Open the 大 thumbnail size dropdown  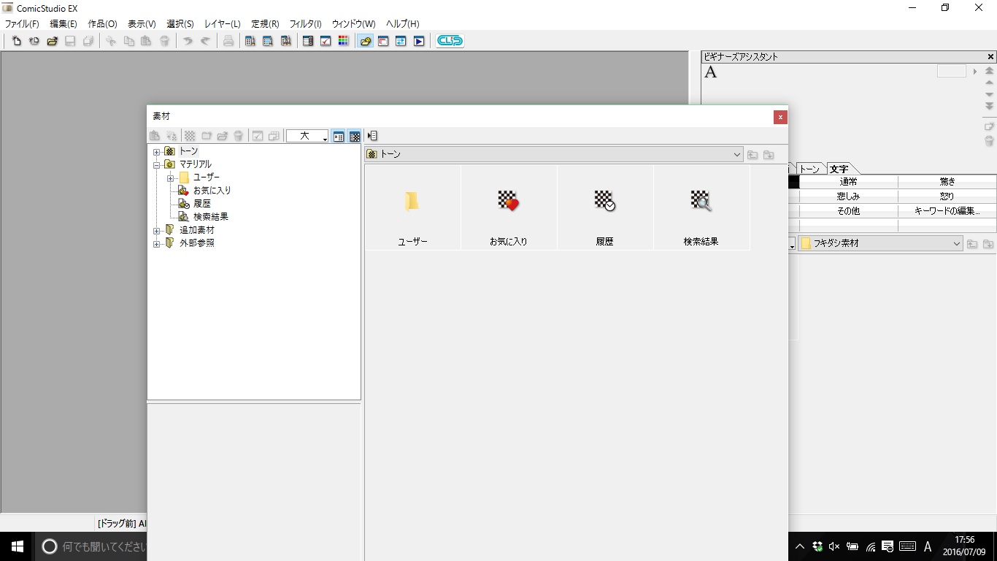tap(307, 136)
